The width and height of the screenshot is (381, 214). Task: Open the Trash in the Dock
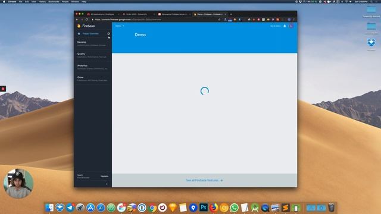tap(331, 207)
